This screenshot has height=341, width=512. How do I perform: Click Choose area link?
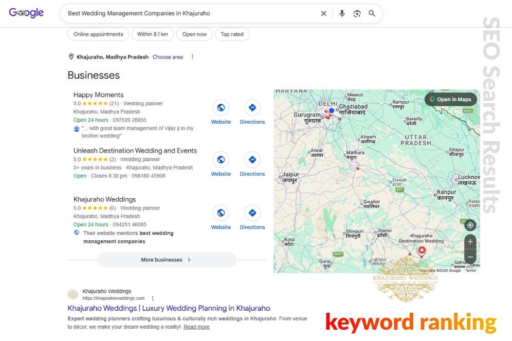[x=168, y=57]
